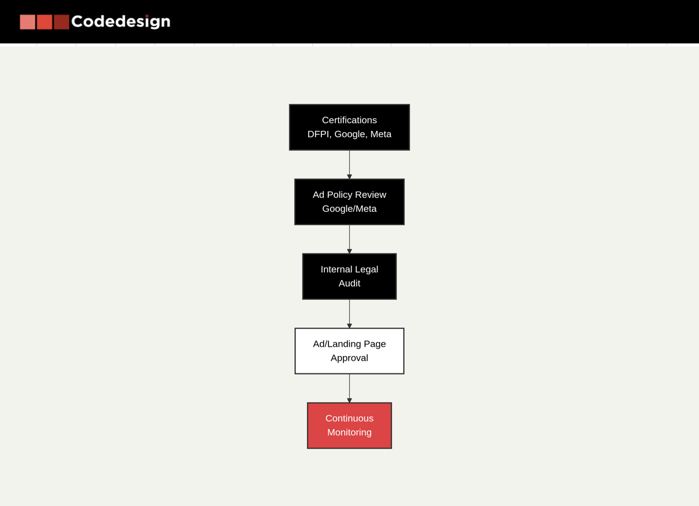Click arrow from Certifications to Ad Policy Review
This screenshot has height=506, width=699.
click(x=349, y=164)
